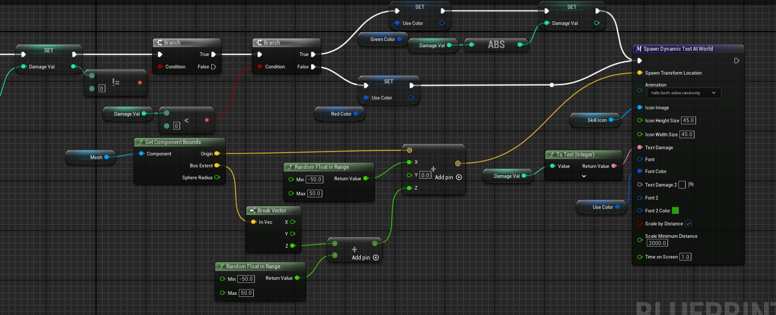Select the Damage Val node feeding To Text (Integer)

pos(508,176)
